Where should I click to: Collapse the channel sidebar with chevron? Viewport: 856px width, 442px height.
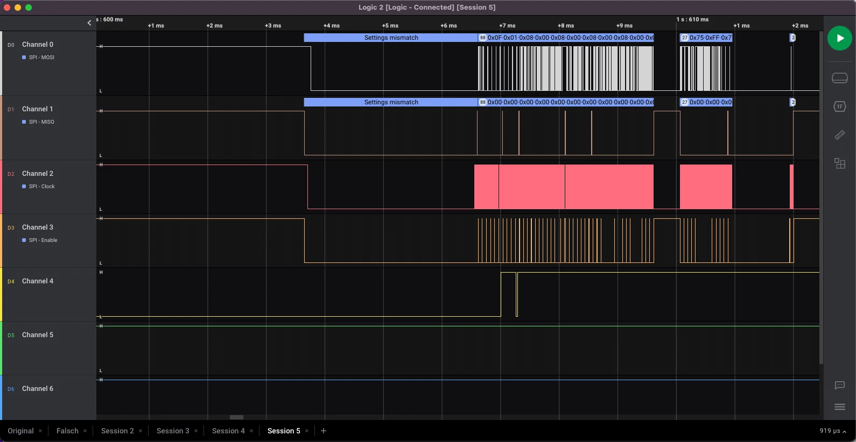click(89, 23)
